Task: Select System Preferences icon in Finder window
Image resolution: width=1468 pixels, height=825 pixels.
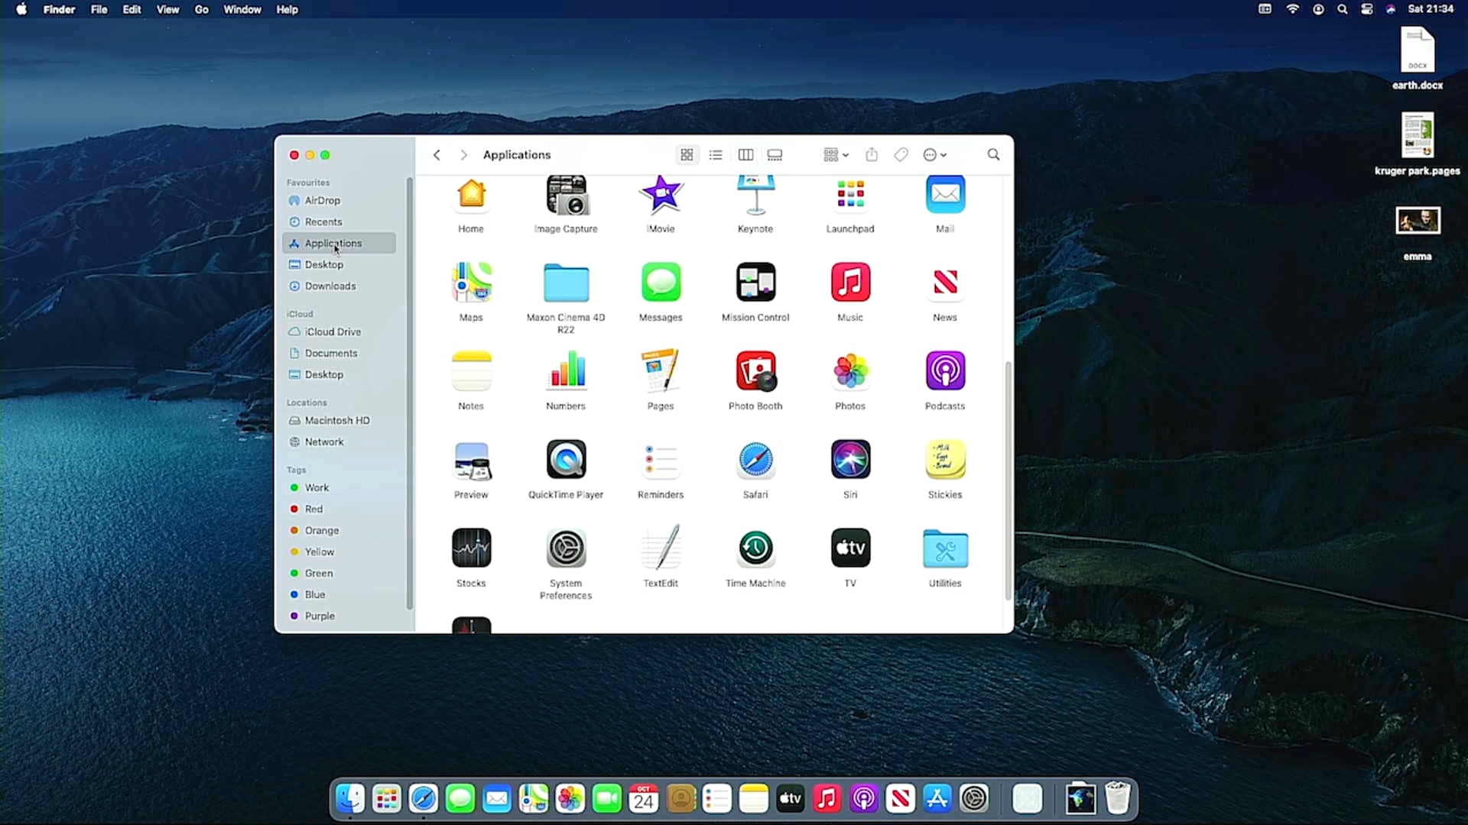Action: coord(566,548)
